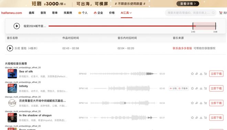Play the 临安2024城市宣 track in top player
The height and width of the screenshot is (130, 227).
tap(17, 26)
